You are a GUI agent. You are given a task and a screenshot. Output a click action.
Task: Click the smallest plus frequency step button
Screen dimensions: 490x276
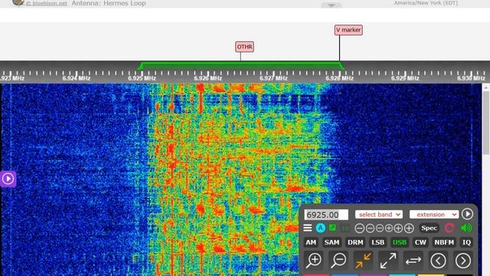click(389, 228)
